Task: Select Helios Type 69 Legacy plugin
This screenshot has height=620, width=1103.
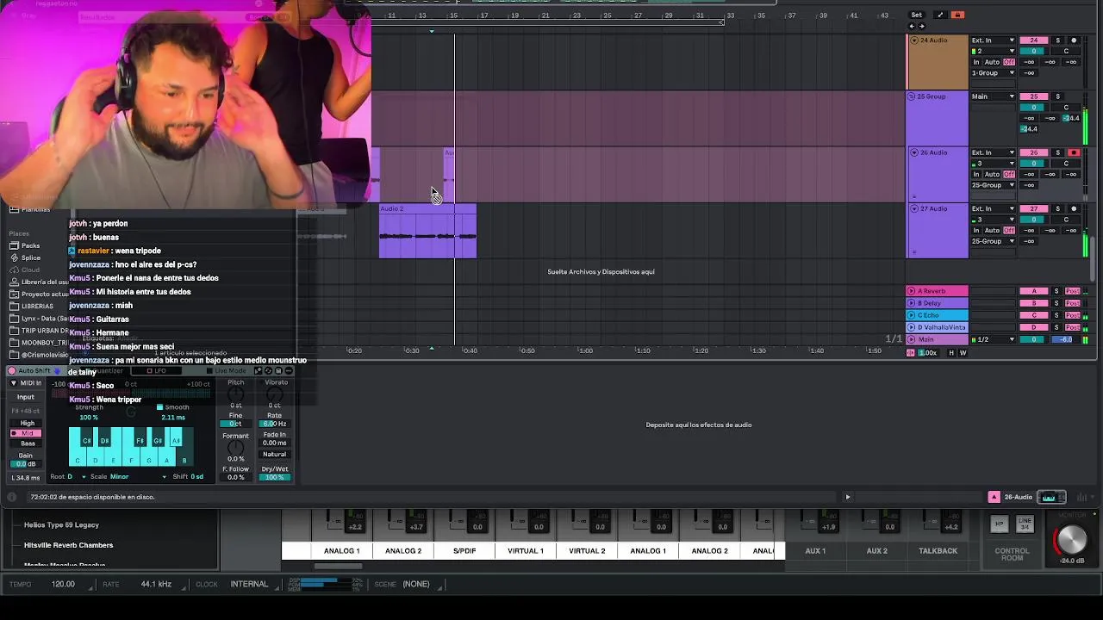Action: [61, 524]
